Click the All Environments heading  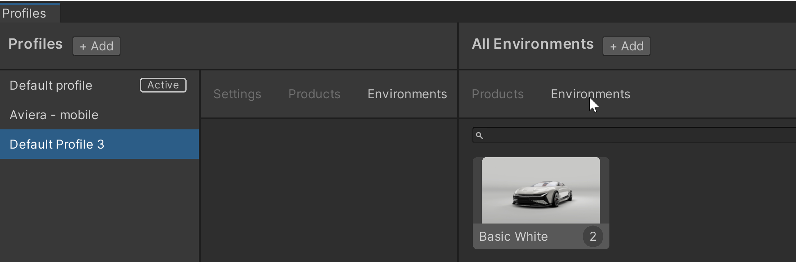533,43
